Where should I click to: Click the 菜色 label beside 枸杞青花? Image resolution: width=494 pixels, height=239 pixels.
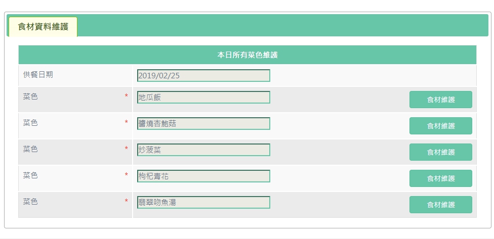[30, 175]
